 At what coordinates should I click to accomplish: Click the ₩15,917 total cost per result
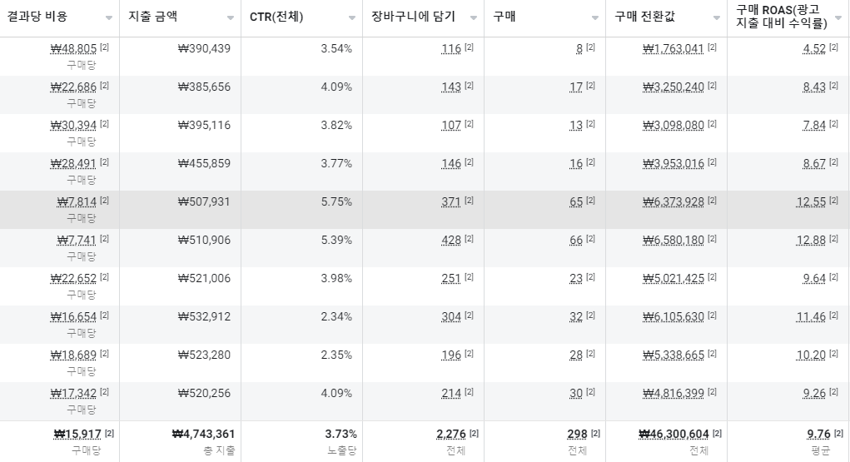(77, 434)
